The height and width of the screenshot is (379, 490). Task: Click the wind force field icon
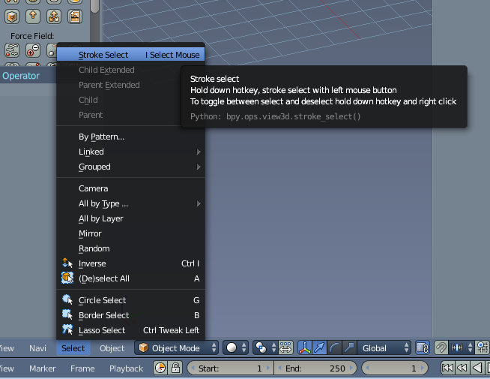point(13,50)
